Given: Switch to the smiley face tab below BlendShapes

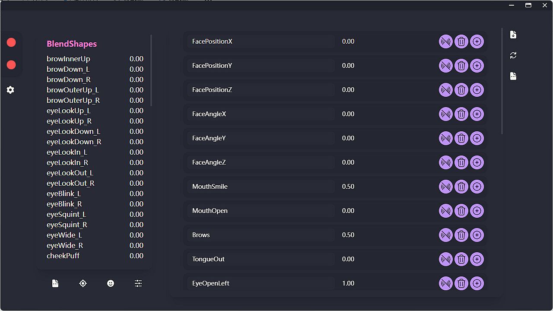Looking at the screenshot, I should [x=111, y=283].
